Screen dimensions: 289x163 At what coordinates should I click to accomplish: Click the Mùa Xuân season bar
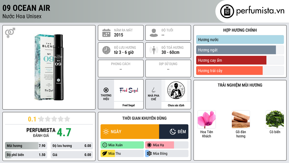point(122,145)
